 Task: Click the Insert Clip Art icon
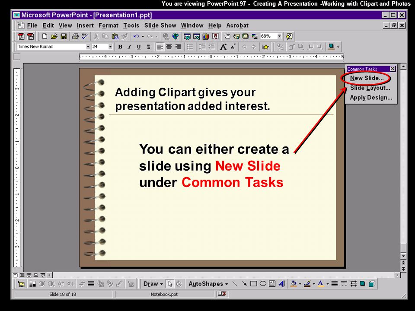coord(215,36)
